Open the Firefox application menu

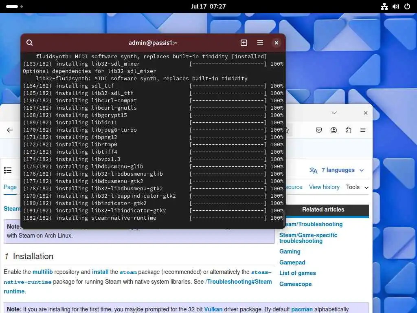(363, 130)
